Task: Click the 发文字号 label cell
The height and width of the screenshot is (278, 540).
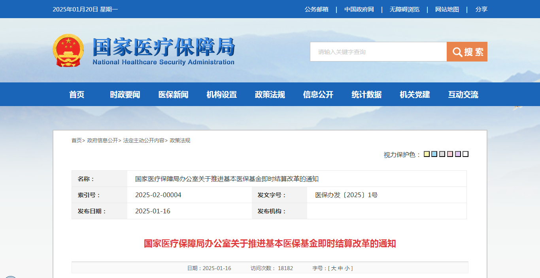Action: (x=279, y=195)
